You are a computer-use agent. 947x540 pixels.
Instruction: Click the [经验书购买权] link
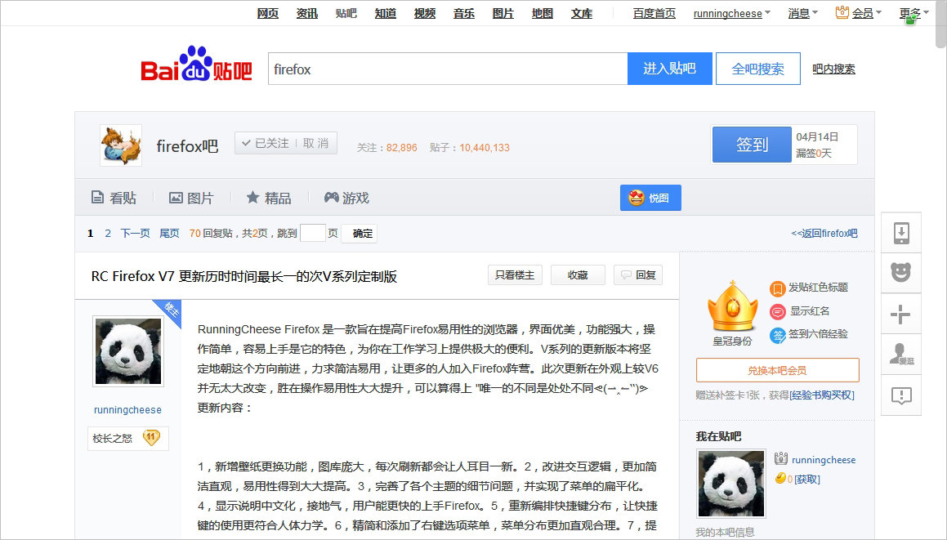tap(822, 395)
